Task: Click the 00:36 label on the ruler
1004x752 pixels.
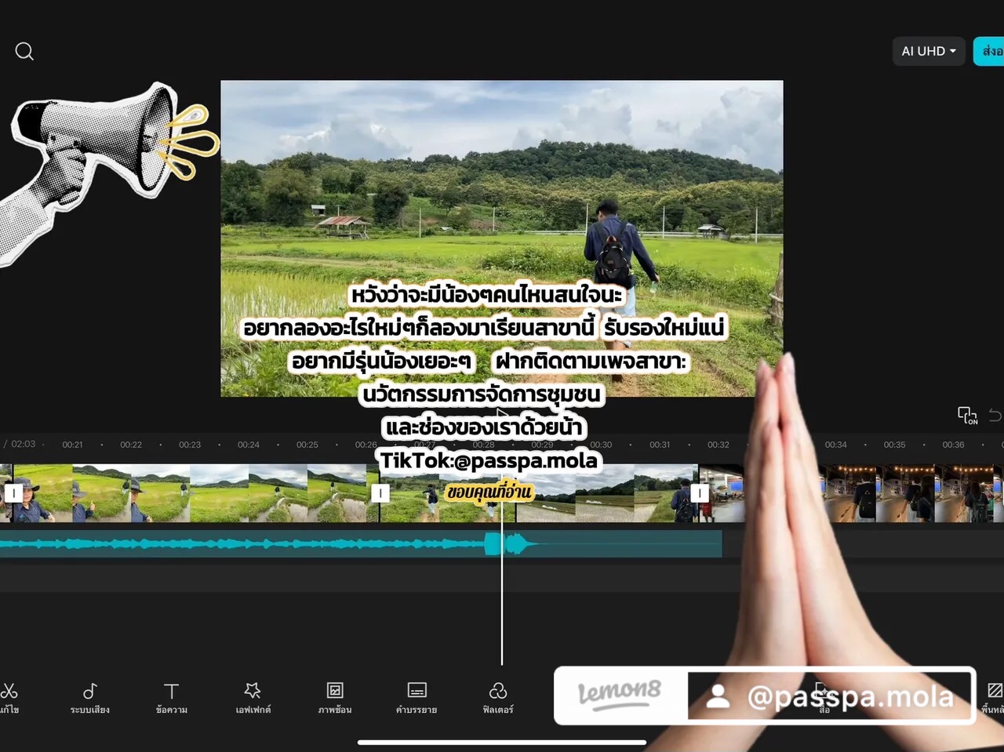Action: [954, 445]
